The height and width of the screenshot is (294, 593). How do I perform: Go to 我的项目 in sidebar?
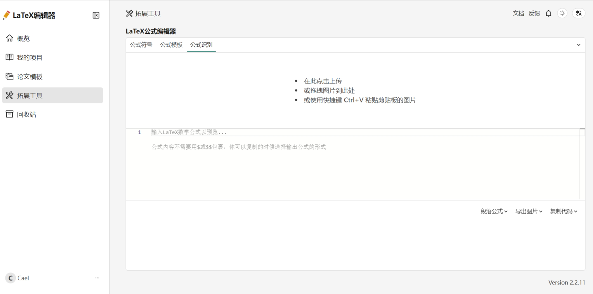point(29,57)
